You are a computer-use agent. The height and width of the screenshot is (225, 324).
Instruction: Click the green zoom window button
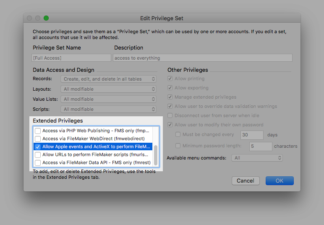[x=46, y=18]
